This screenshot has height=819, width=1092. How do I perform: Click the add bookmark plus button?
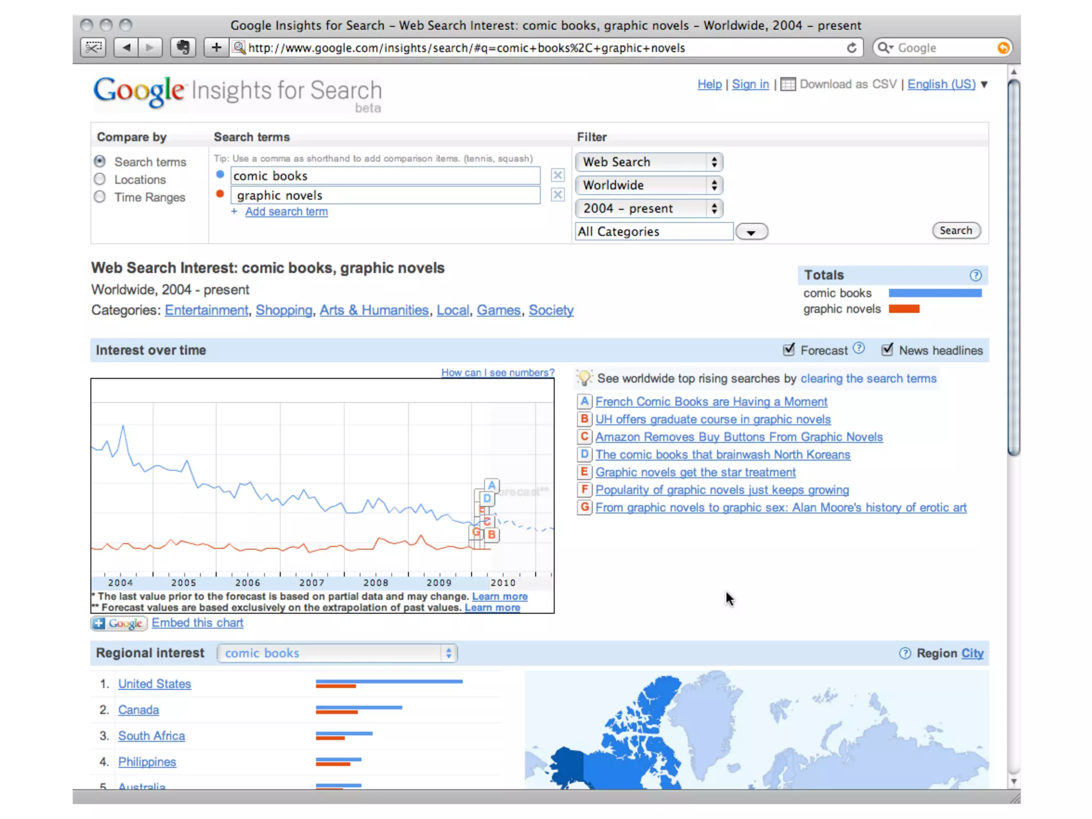point(216,48)
